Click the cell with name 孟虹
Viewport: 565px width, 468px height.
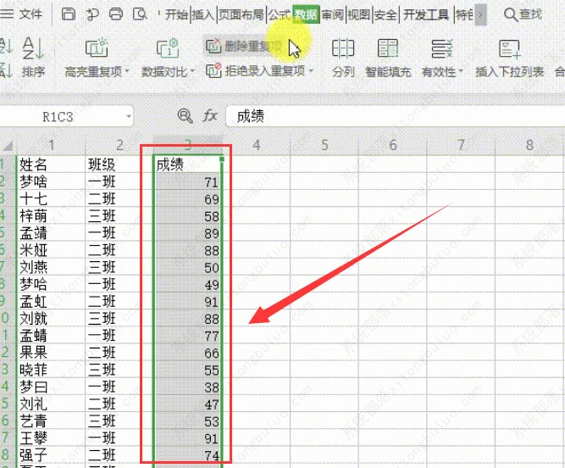coord(51,302)
